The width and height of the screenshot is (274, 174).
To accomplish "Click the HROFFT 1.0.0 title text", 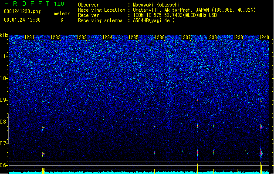I will click(34, 3).
